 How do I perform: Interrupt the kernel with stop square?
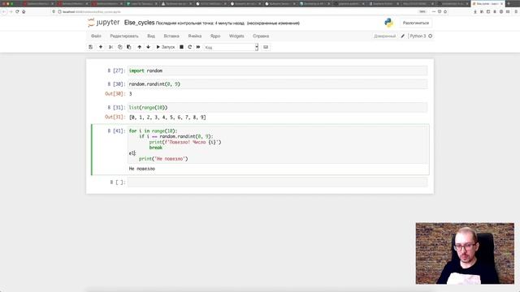pyautogui.click(x=181, y=47)
